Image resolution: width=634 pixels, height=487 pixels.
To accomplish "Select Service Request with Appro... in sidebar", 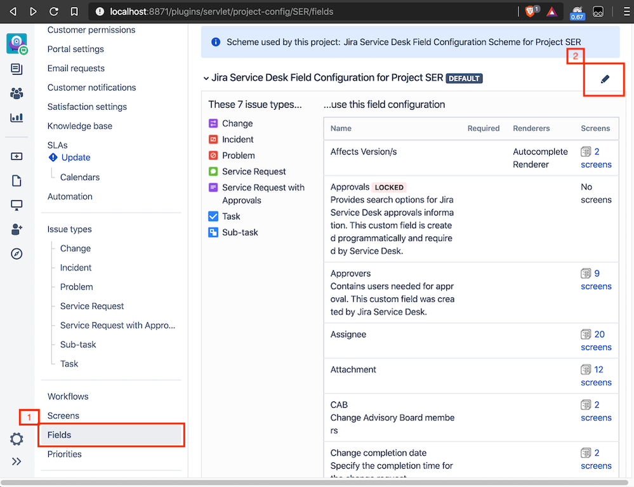I will 117,325.
